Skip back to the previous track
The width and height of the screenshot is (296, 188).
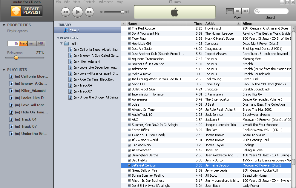click(65, 12)
